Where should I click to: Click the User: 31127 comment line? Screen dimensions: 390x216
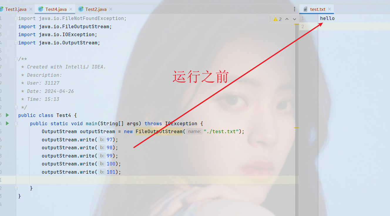pyautogui.click(x=40, y=83)
